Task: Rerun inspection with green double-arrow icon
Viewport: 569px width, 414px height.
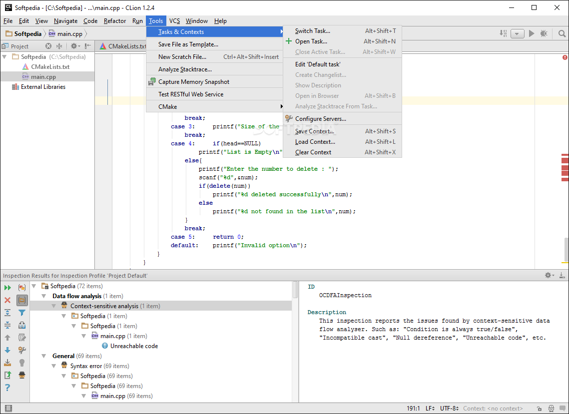Action: click(7, 288)
